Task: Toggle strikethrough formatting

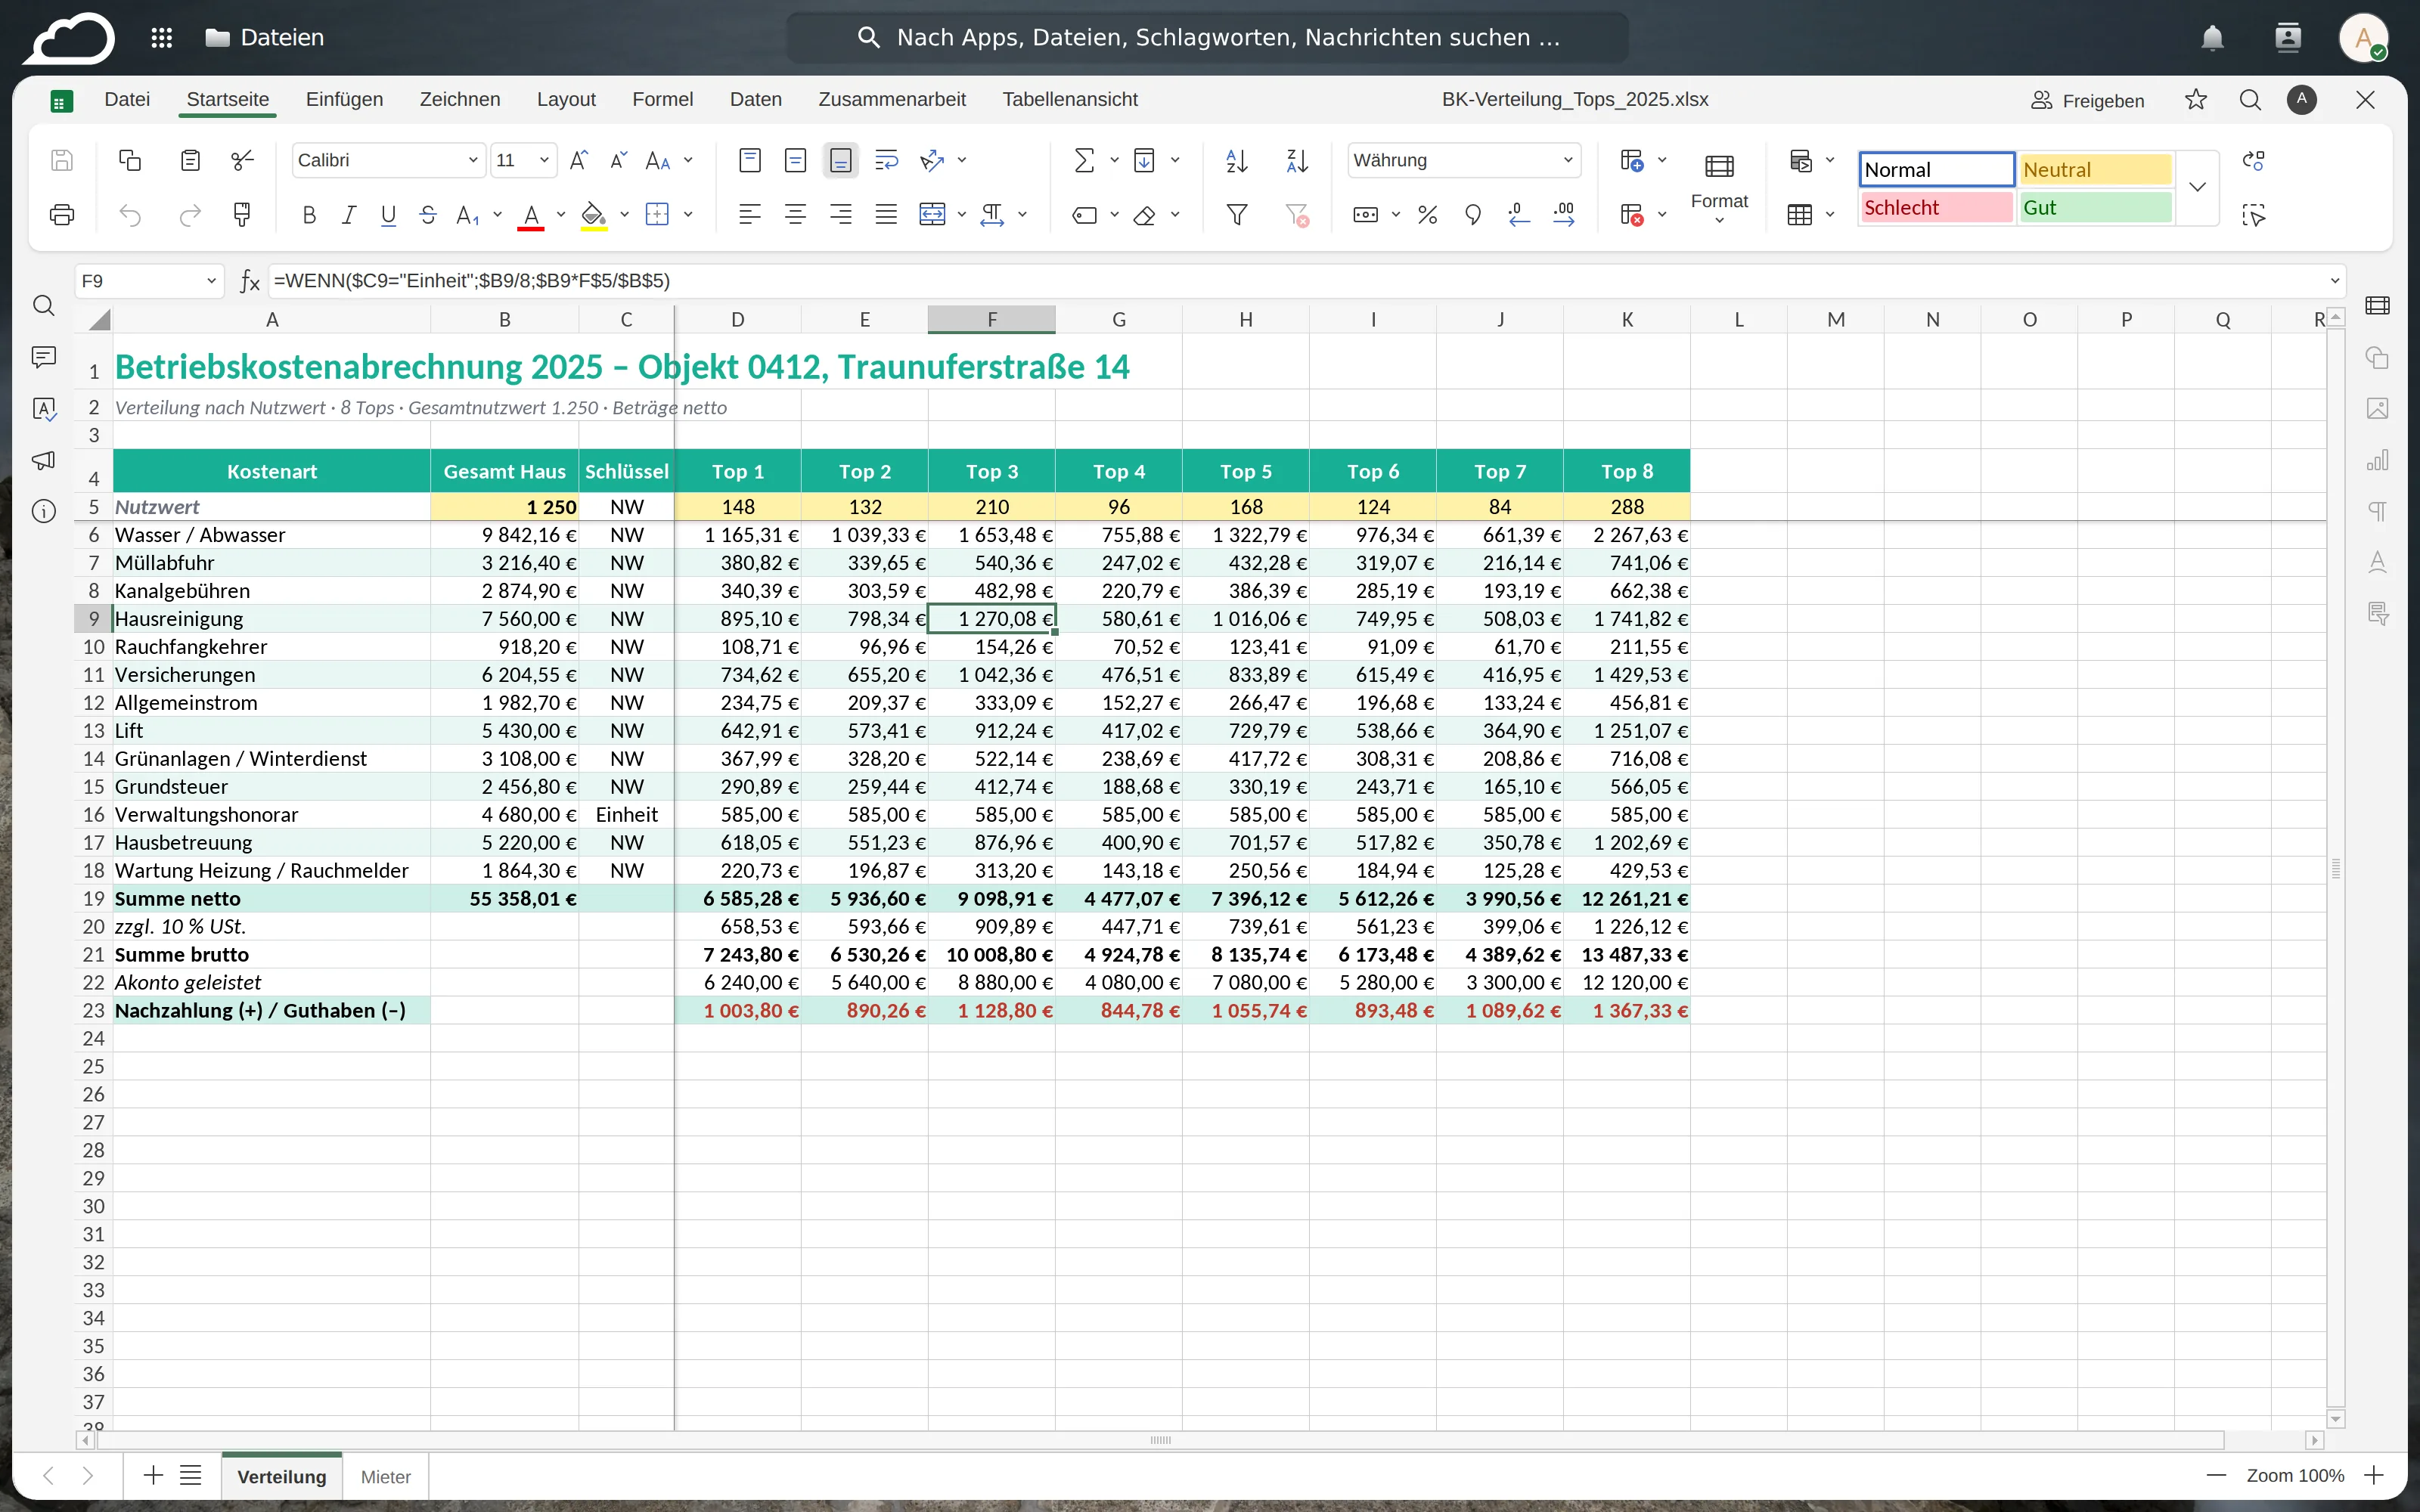Action: pos(428,215)
